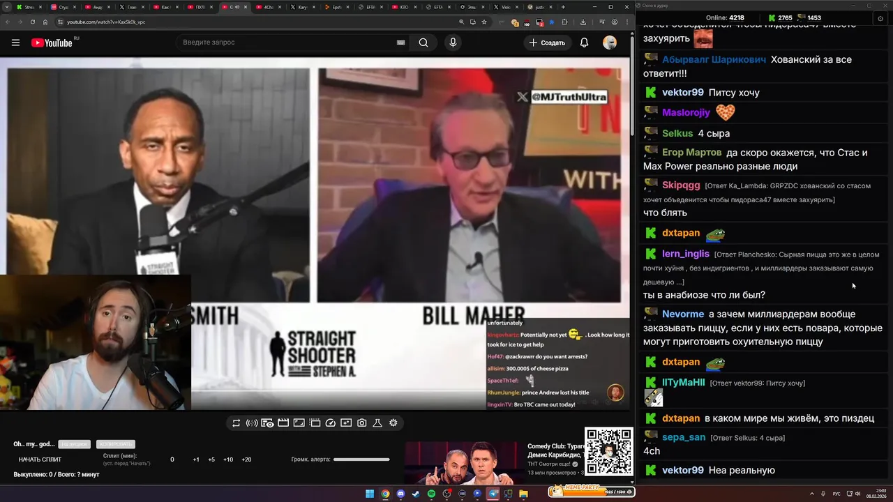Click the '+5' split minutes button
The height and width of the screenshot is (502, 893).
[x=211, y=459]
